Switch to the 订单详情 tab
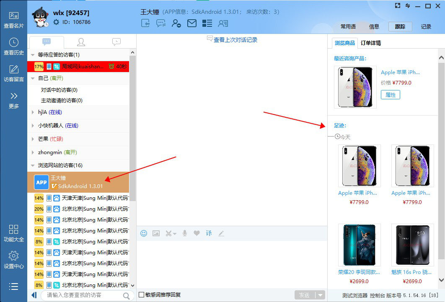Screen dimensions: 445x302 pyautogui.click(x=370, y=43)
